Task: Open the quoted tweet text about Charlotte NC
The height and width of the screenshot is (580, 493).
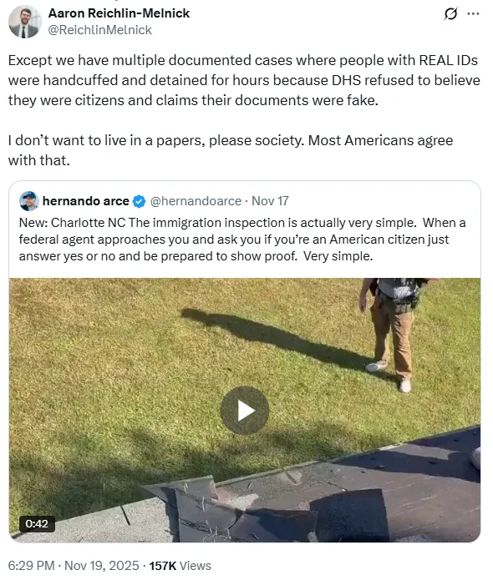Action: point(242,240)
